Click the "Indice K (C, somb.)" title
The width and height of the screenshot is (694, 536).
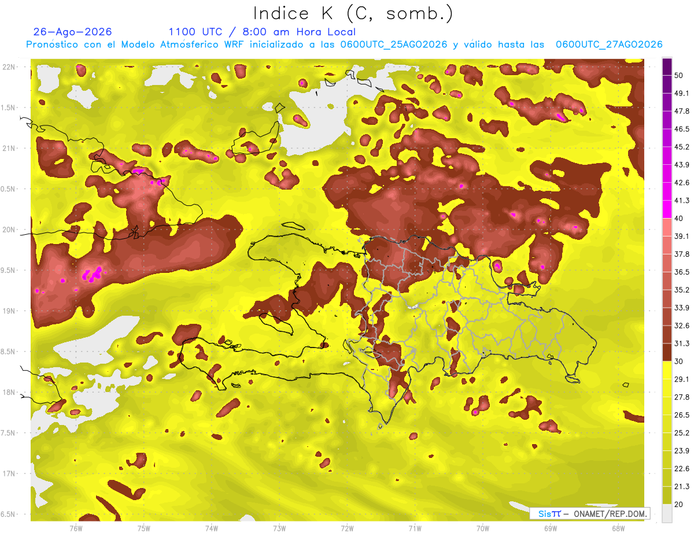(x=353, y=13)
